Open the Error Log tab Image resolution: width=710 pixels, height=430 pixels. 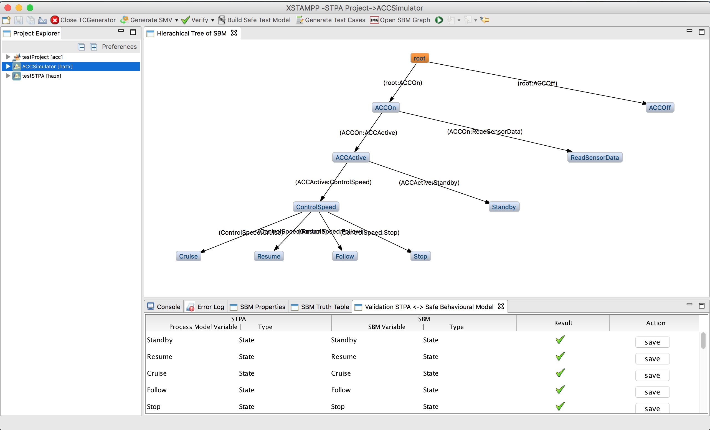click(x=206, y=307)
